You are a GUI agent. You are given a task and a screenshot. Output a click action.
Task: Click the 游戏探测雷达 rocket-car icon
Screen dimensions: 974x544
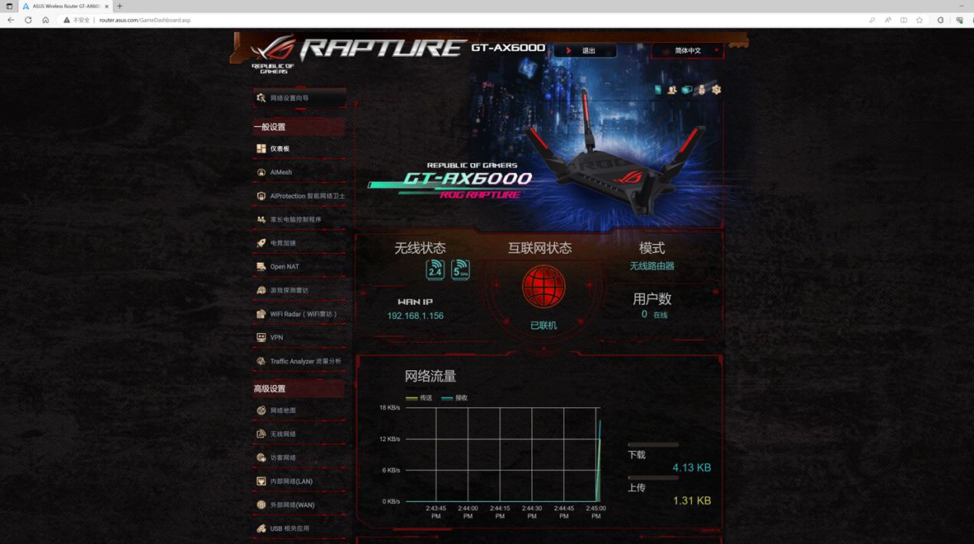[x=261, y=290]
